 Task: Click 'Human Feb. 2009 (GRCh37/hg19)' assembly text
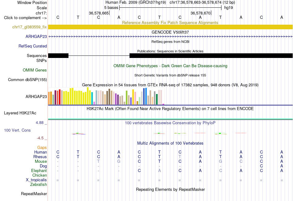(135, 2)
